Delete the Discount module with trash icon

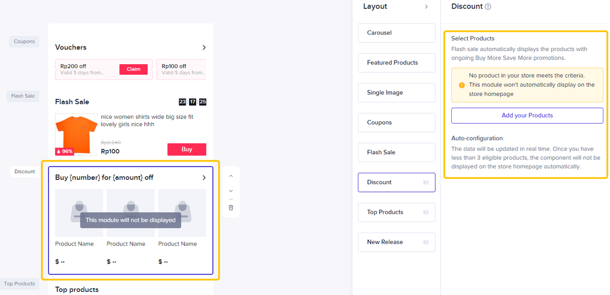[231, 207]
